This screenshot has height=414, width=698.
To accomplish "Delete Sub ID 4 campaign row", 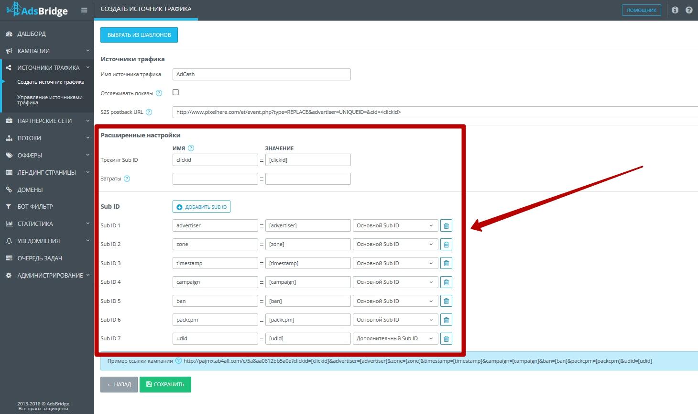I will click(x=446, y=282).
